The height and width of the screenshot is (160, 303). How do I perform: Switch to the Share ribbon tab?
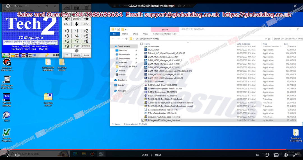tap(136, 34)
